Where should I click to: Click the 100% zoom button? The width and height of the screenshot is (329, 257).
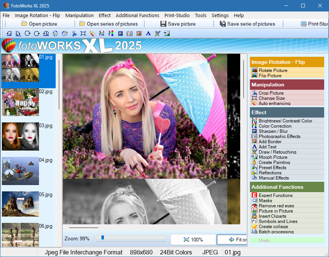tap(193, 240)
